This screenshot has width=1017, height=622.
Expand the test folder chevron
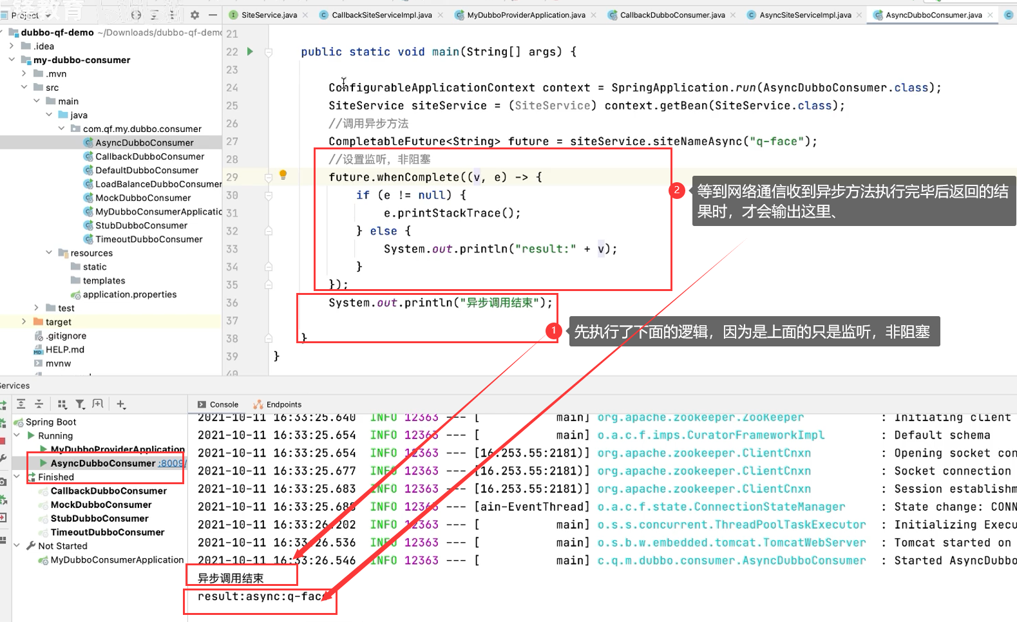pos(37,308)
